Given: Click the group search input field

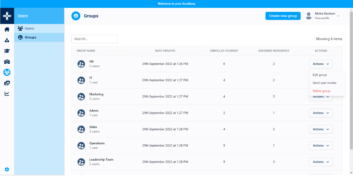Looking at the screenshot, I should coord(94,39).
